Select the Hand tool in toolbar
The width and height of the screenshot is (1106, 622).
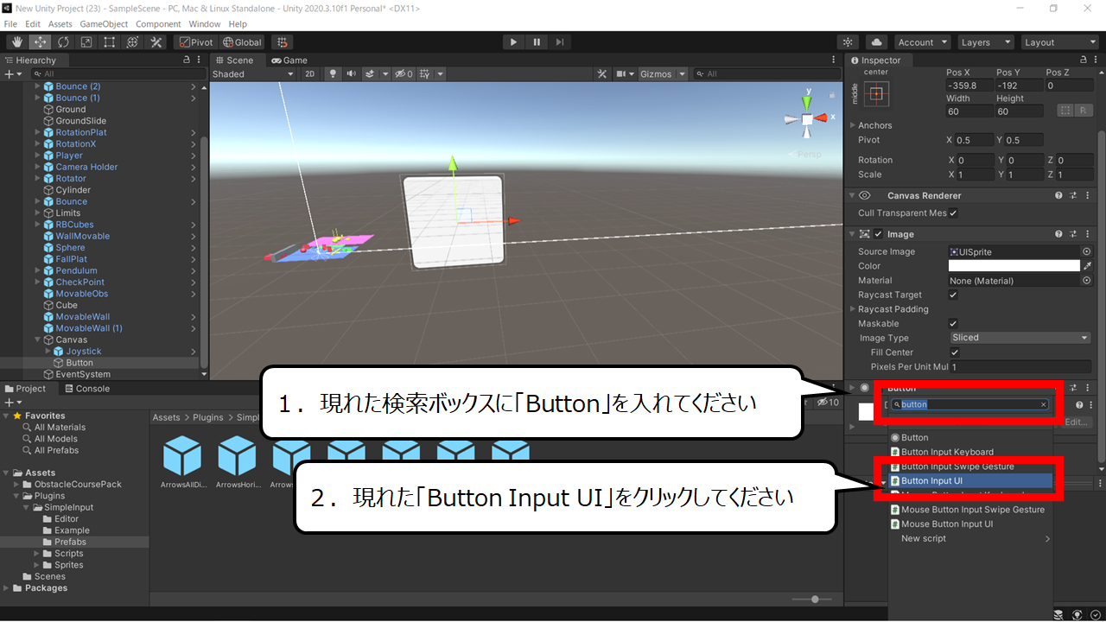[x=16, y=41]
